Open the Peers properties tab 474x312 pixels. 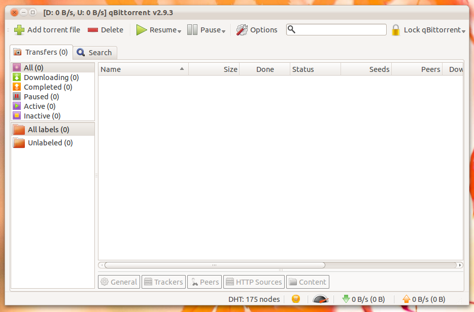pos(205,282)
